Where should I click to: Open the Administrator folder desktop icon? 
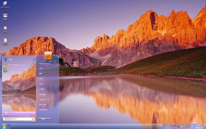5,4
